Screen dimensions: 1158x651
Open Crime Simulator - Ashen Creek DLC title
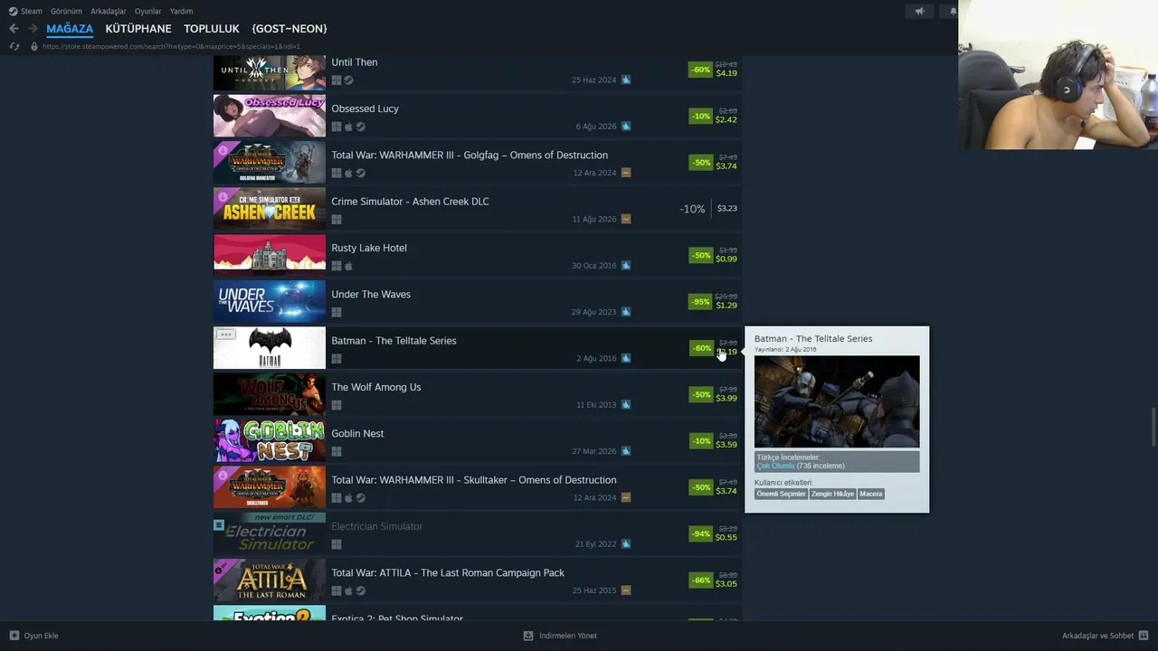coord(410,202)
